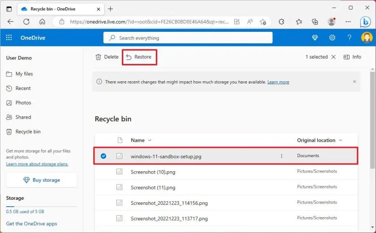
Task: Click the browser Extensions puzzle icon
Action: point(281,21)
